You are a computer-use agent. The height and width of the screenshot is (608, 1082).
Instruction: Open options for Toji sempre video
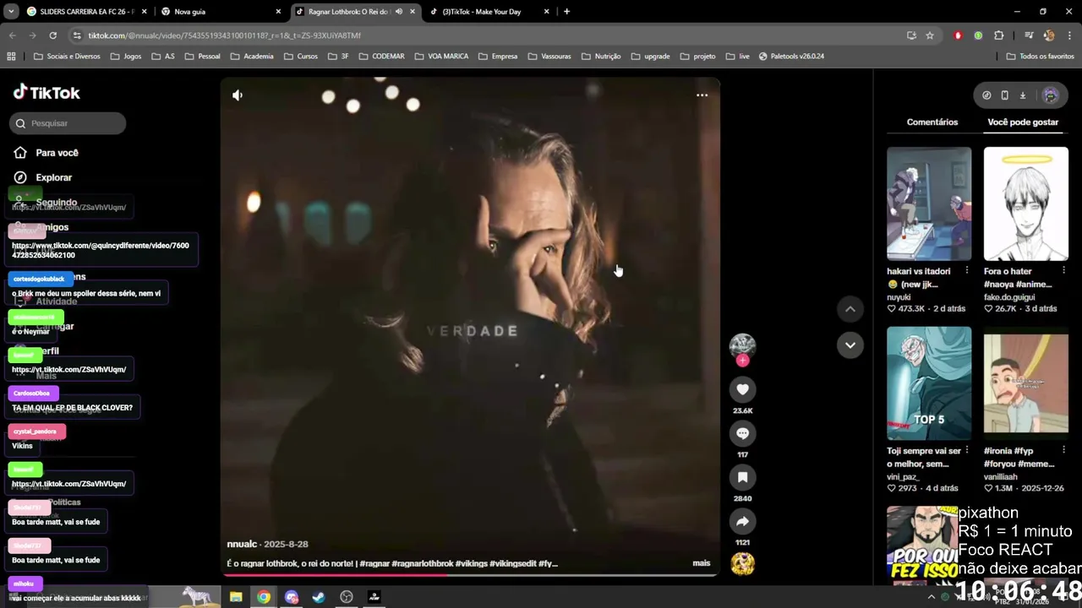[x=966, y=451]
